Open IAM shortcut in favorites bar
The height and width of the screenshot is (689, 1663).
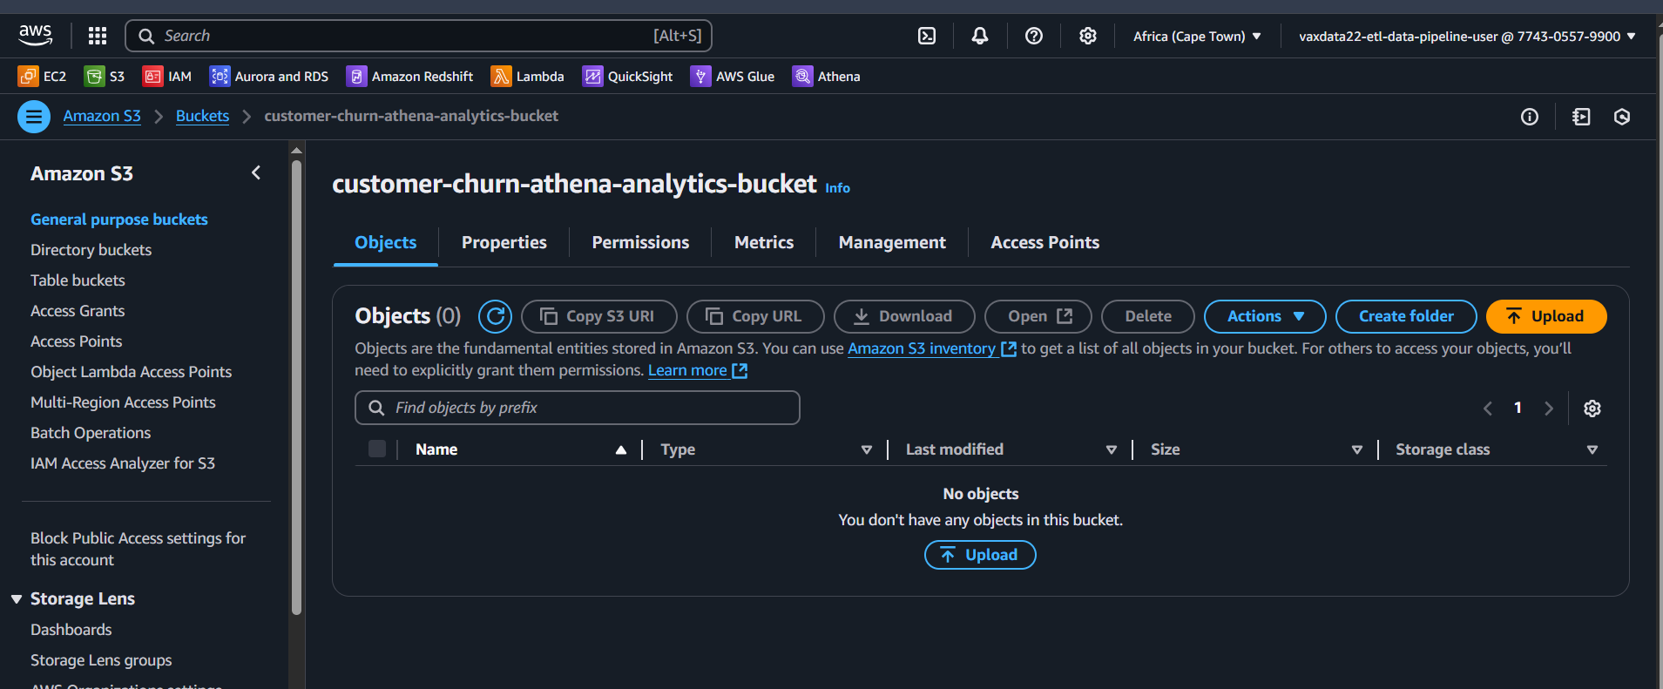coord(167,77)
